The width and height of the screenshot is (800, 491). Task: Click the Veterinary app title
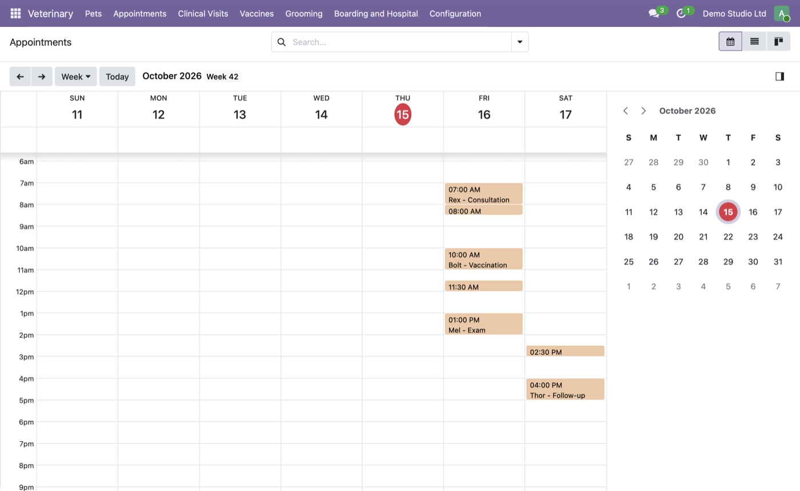(50, 13)
